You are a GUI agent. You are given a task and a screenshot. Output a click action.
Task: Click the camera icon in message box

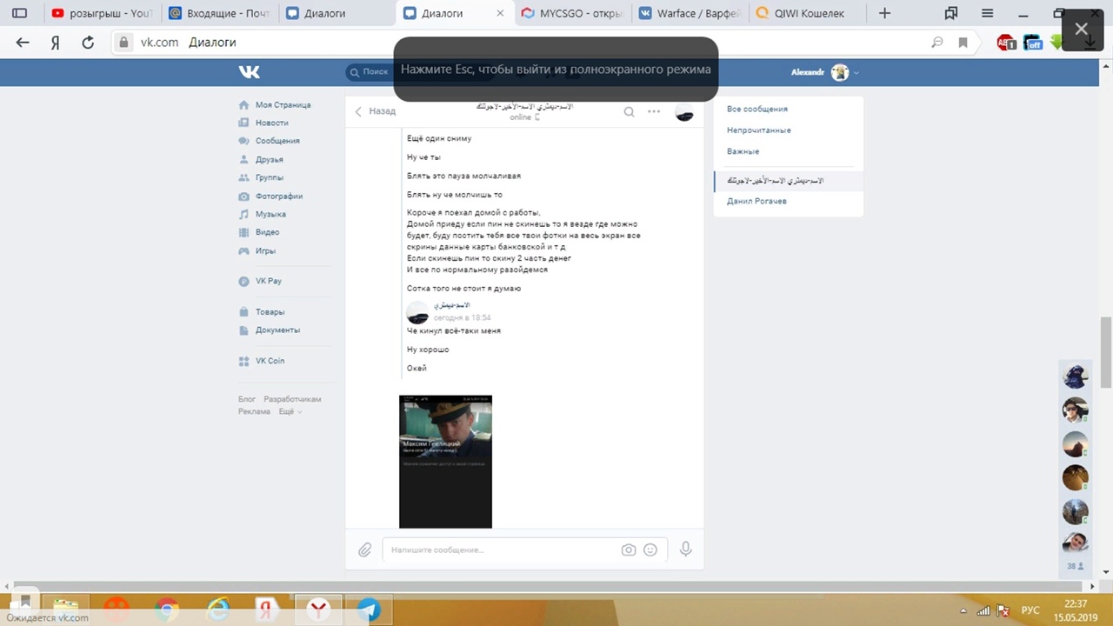(x=628, y=549)
